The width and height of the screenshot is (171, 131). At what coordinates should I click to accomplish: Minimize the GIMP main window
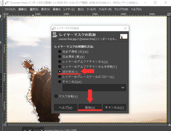[x=145, y=3]
